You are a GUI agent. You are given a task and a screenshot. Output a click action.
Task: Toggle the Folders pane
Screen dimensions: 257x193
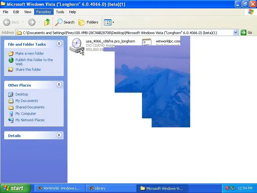click(x=88, y=22)
